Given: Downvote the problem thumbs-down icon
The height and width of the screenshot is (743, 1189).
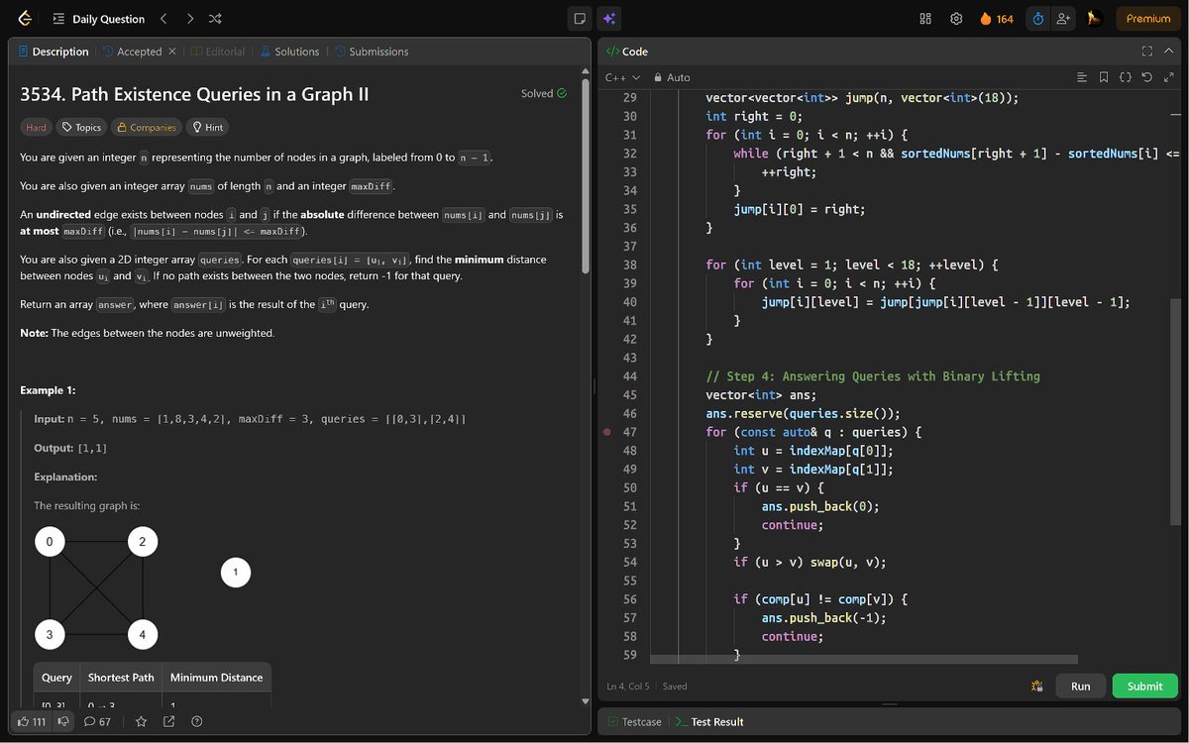Looking at the screenshot, I should (x=63, y=721).
